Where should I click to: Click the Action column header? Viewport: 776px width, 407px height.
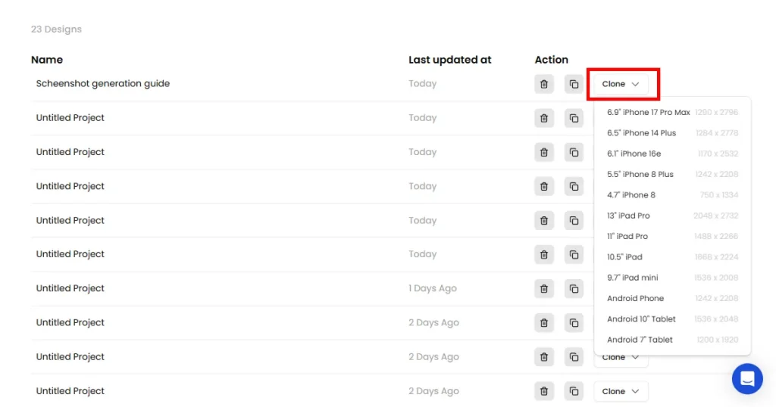click(552, 60)
